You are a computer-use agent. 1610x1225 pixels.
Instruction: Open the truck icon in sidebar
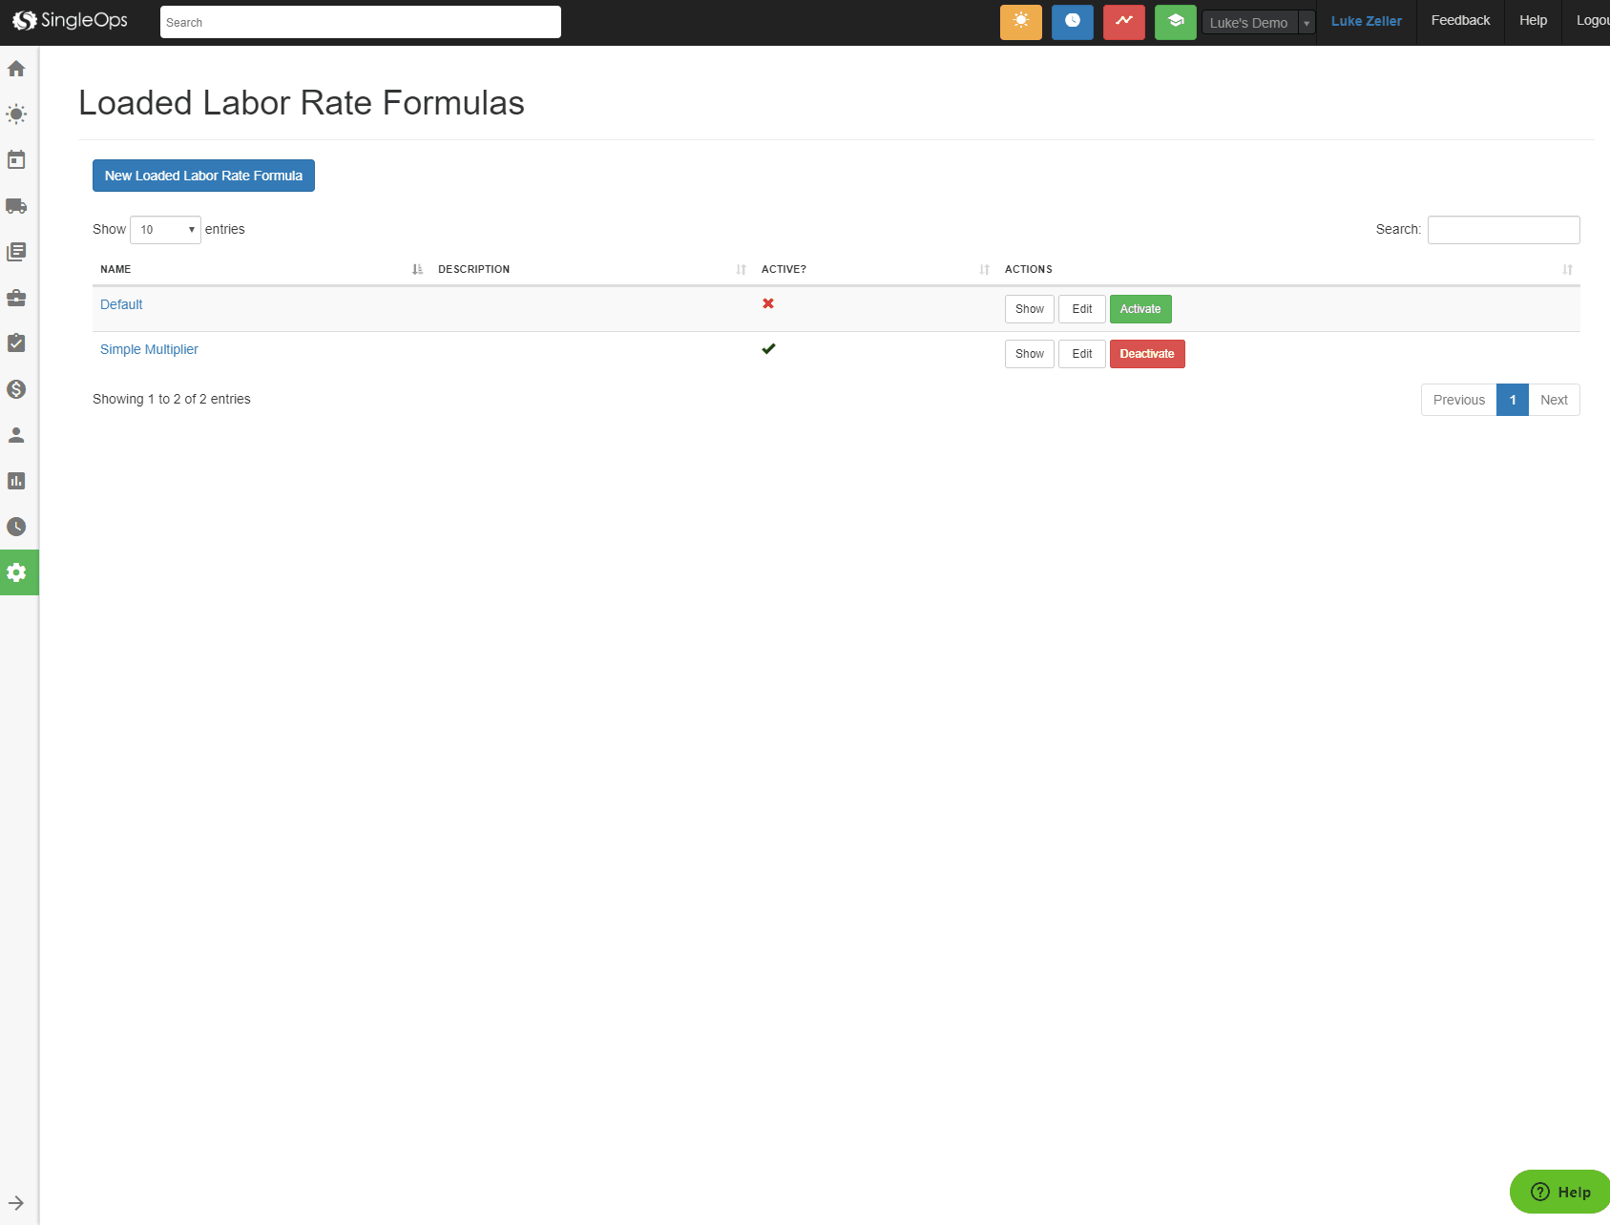tap(16, 206)
